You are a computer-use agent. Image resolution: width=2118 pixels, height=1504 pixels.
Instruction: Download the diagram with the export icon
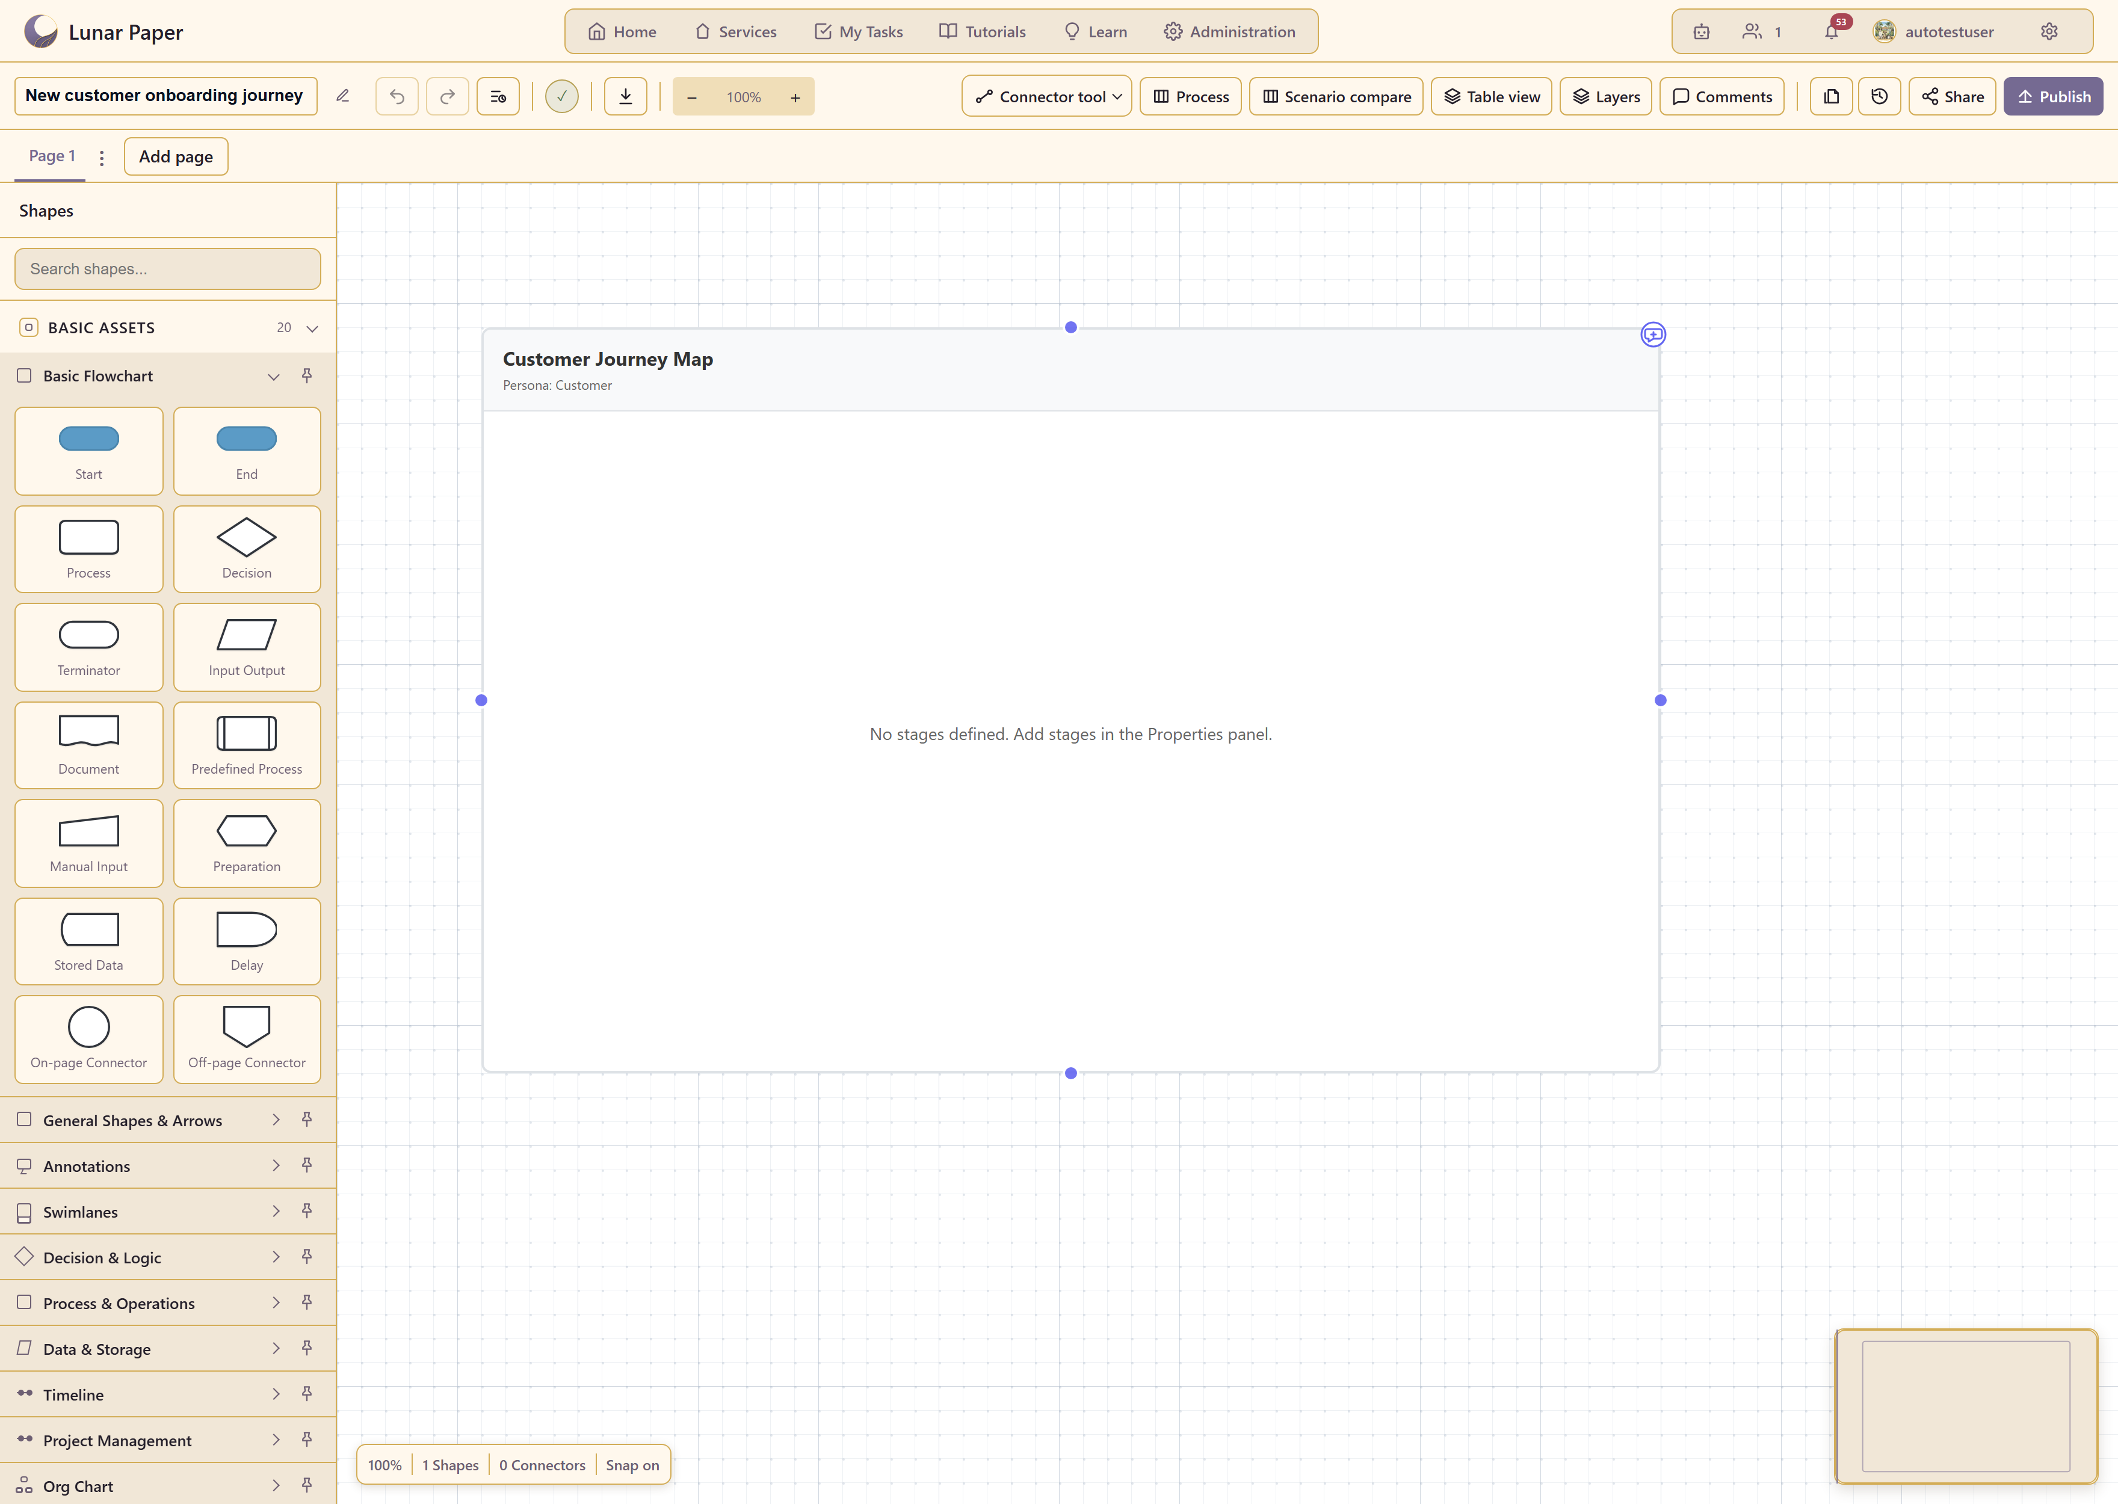point(626,96)
